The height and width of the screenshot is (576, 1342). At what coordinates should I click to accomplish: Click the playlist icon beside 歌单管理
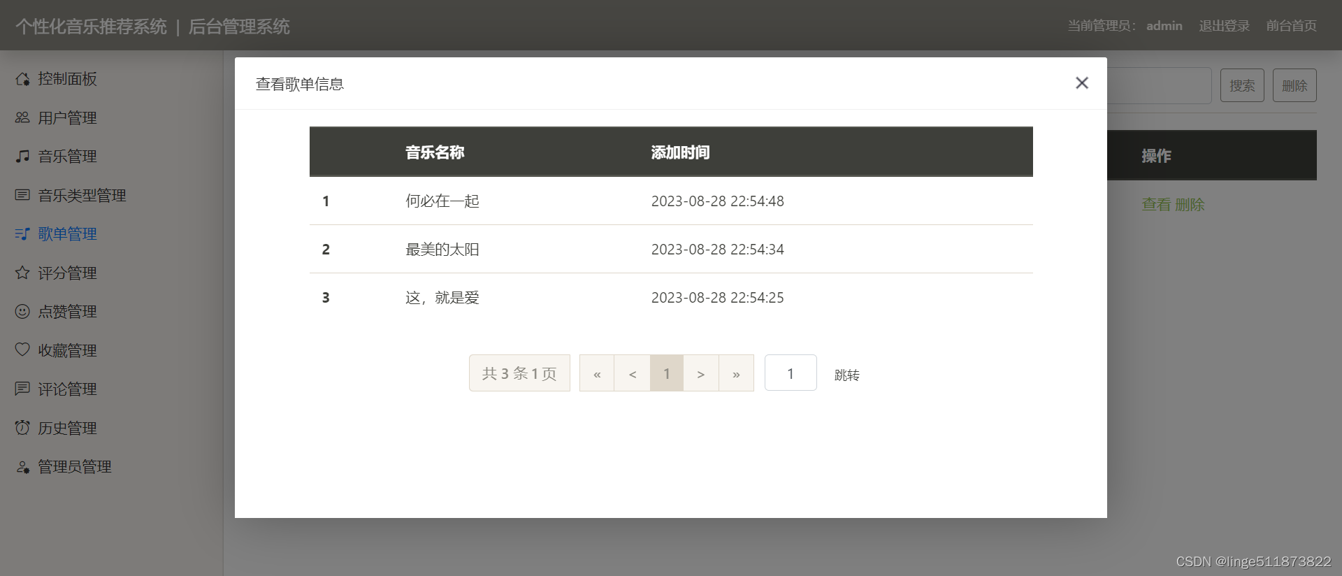22,233
